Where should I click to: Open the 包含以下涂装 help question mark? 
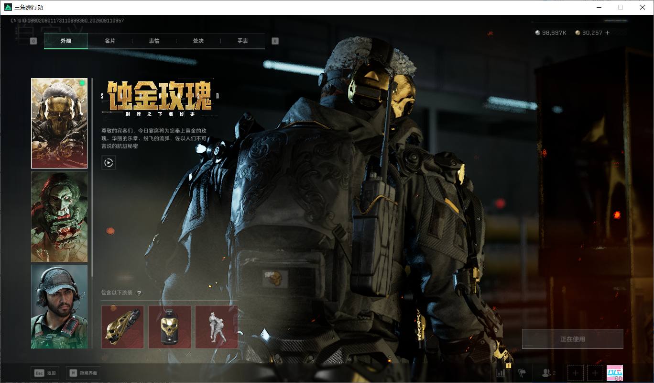[139, 293]
